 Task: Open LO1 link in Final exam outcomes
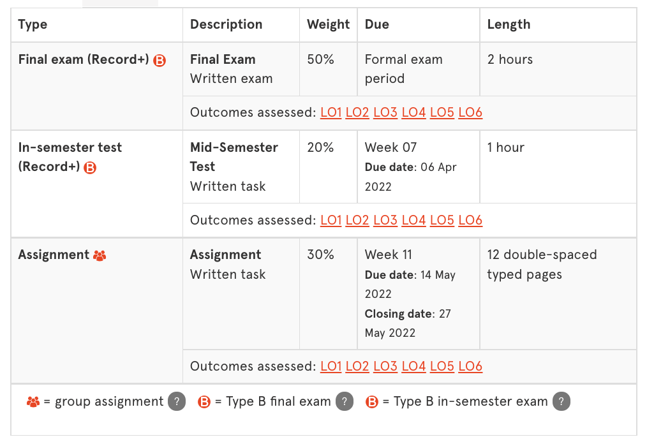(331, 113)
